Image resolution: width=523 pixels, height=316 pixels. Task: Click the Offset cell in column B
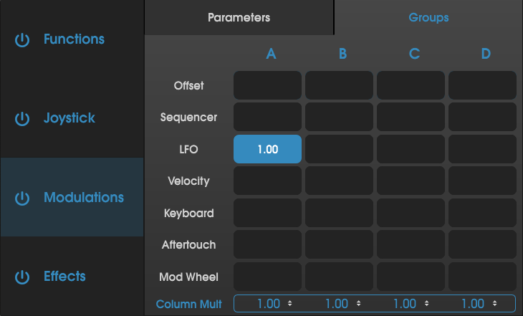(339, 85)
